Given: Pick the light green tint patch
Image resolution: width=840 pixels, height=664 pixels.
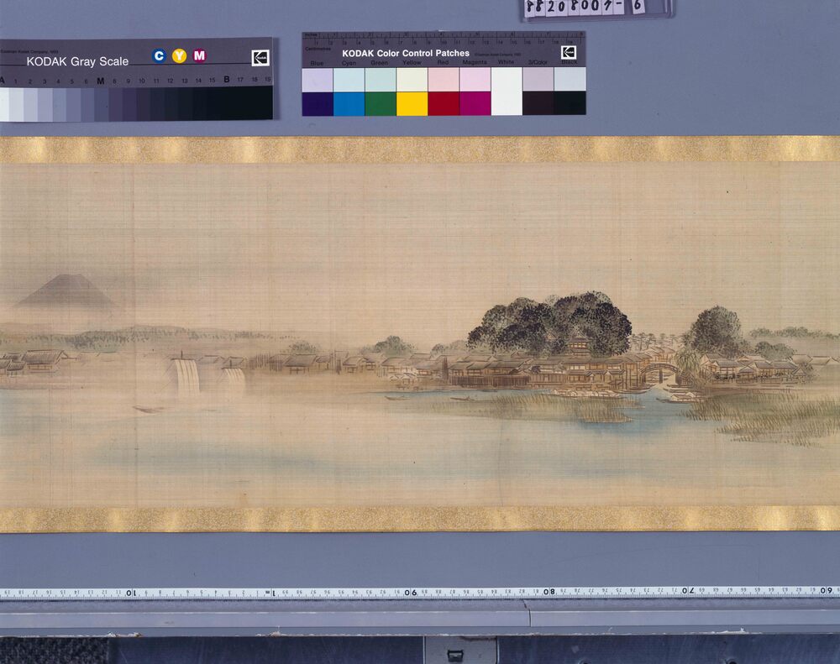Looking at the screenshot, I should click(x=381, y=81).
